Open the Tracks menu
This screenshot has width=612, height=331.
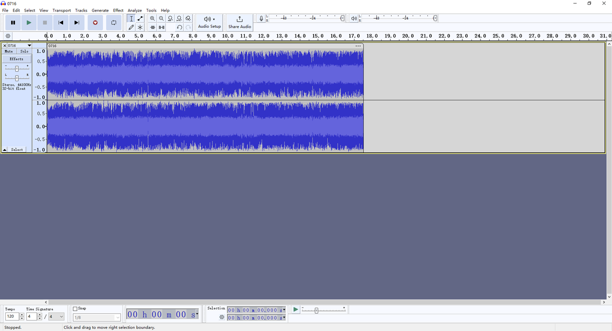pos(81,10)
